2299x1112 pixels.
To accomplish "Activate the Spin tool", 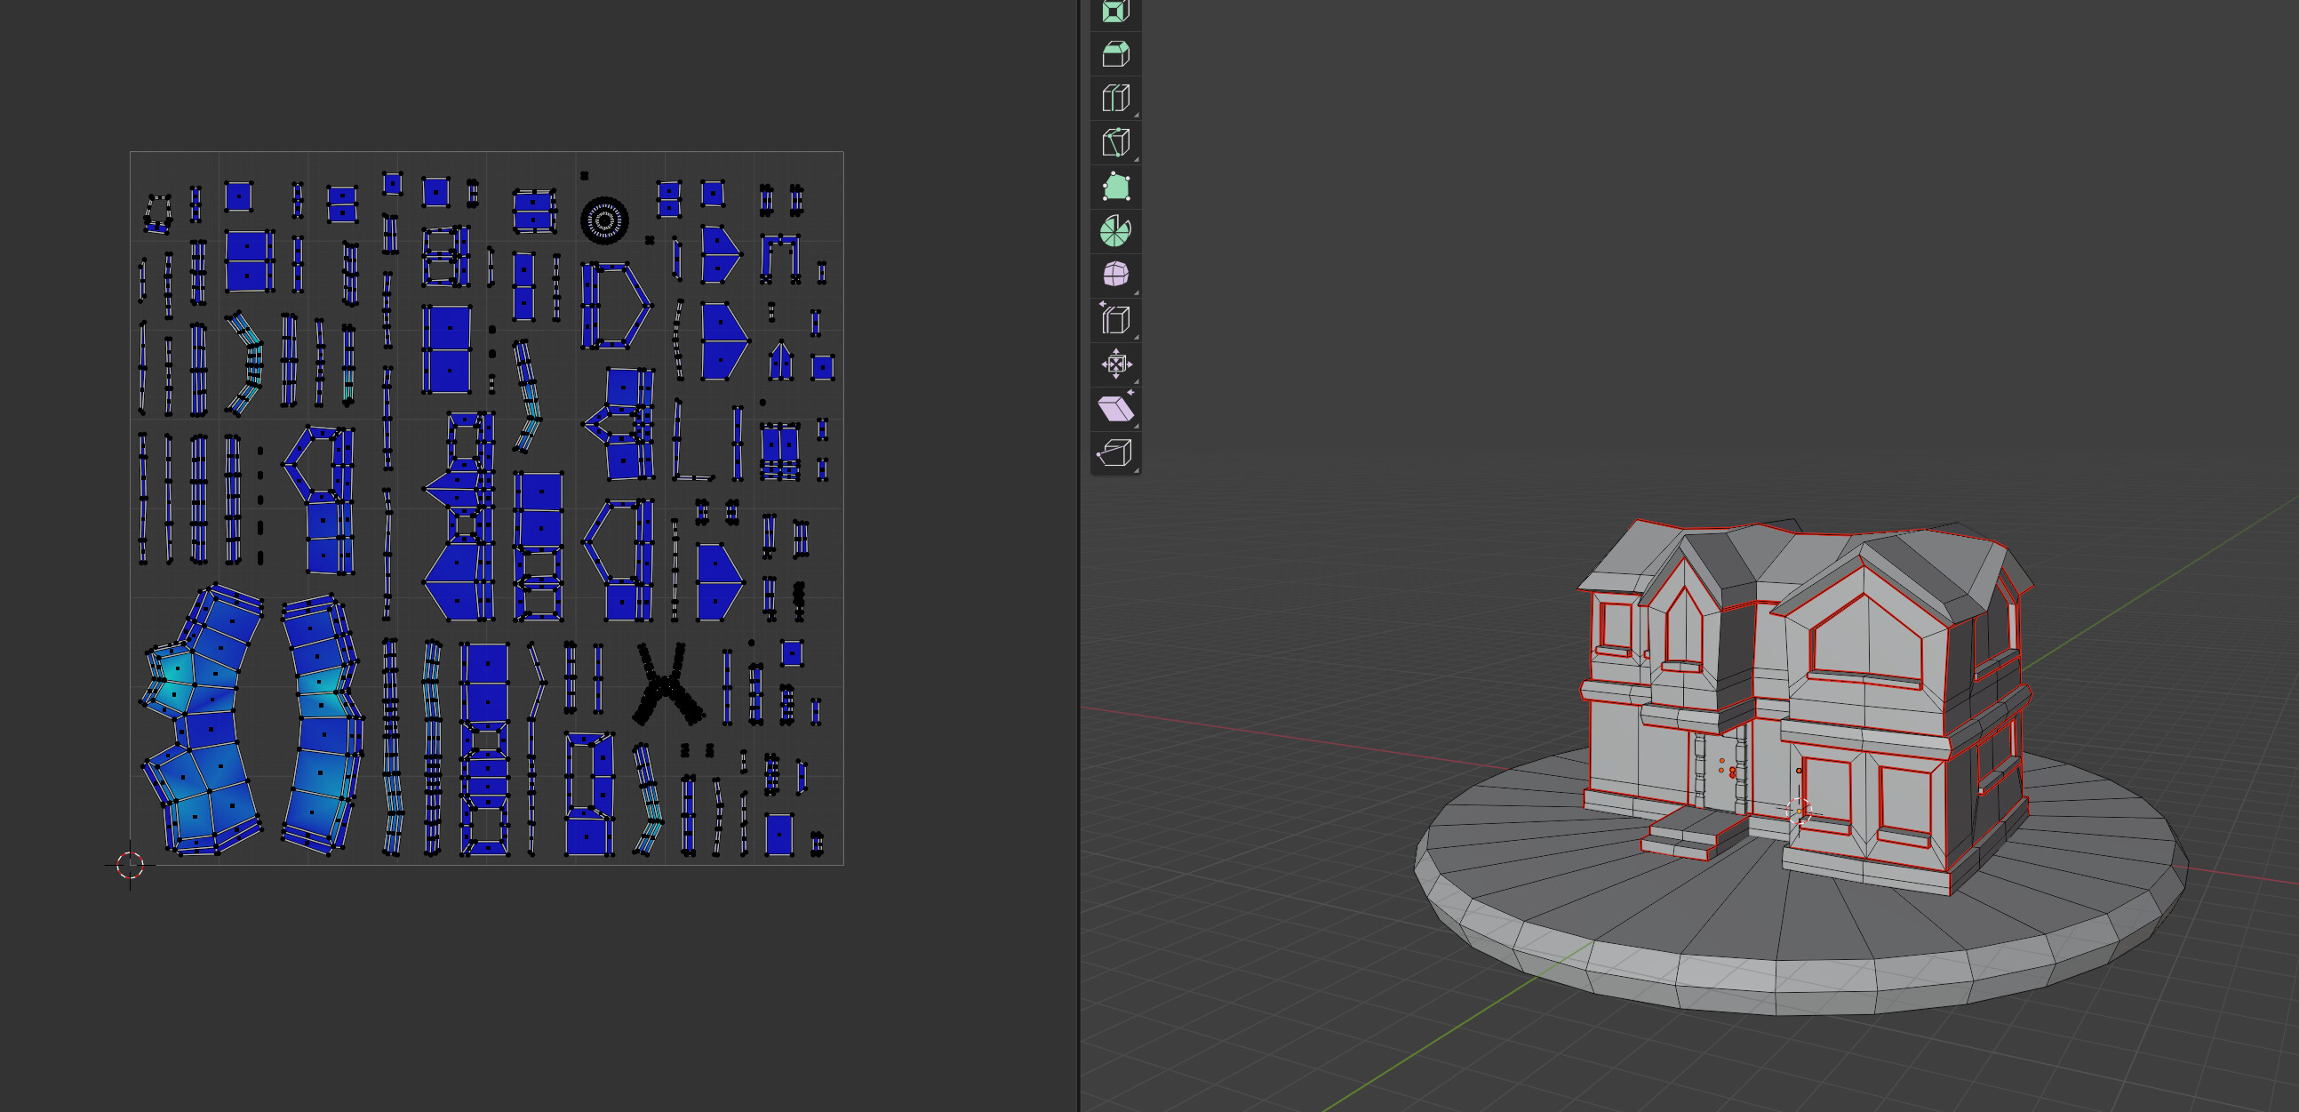I will tap(1114, 231).
